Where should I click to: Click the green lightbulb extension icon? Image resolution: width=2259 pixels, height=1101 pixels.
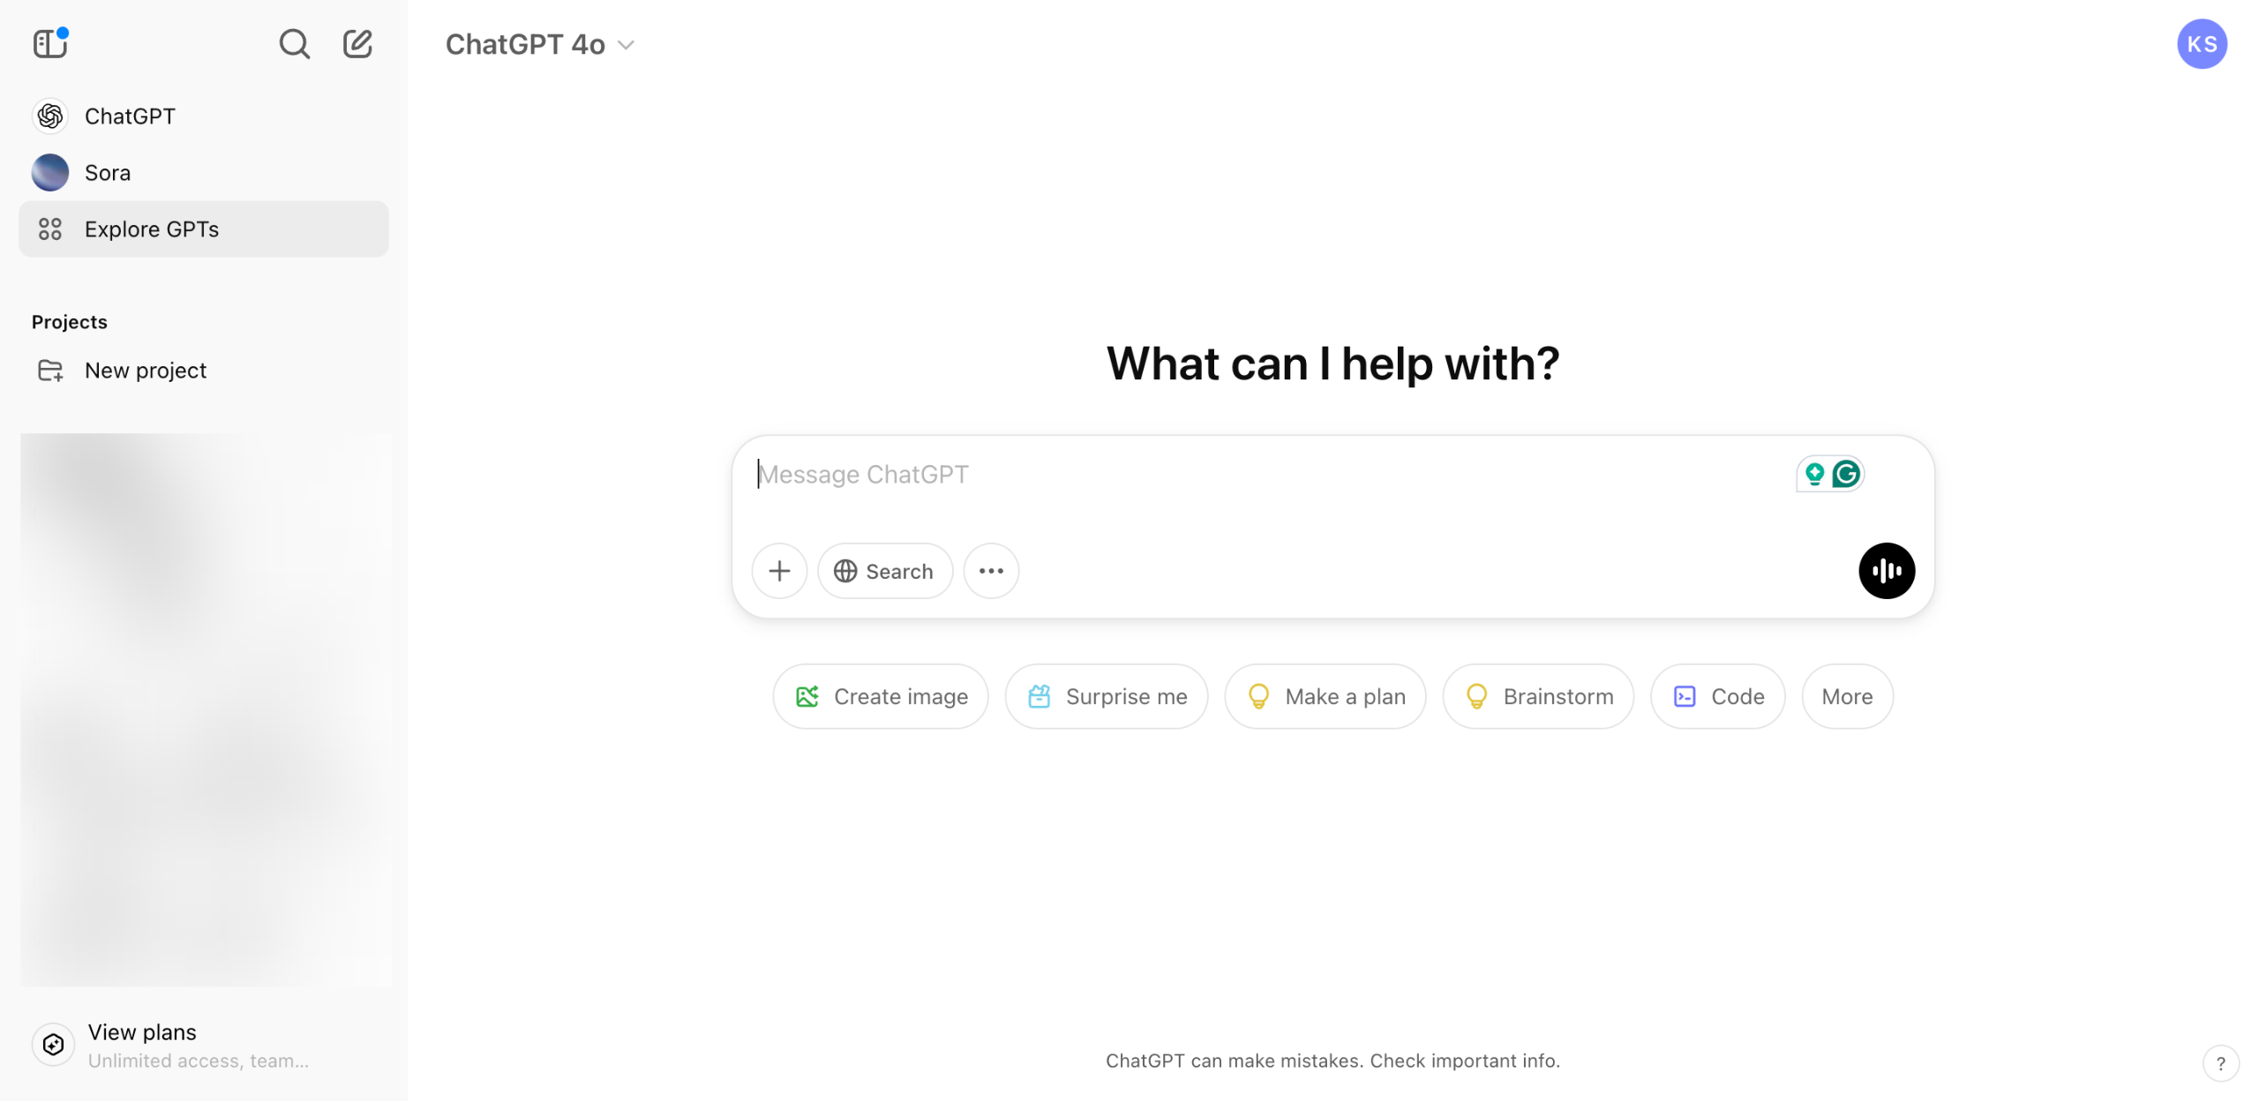1814,474
